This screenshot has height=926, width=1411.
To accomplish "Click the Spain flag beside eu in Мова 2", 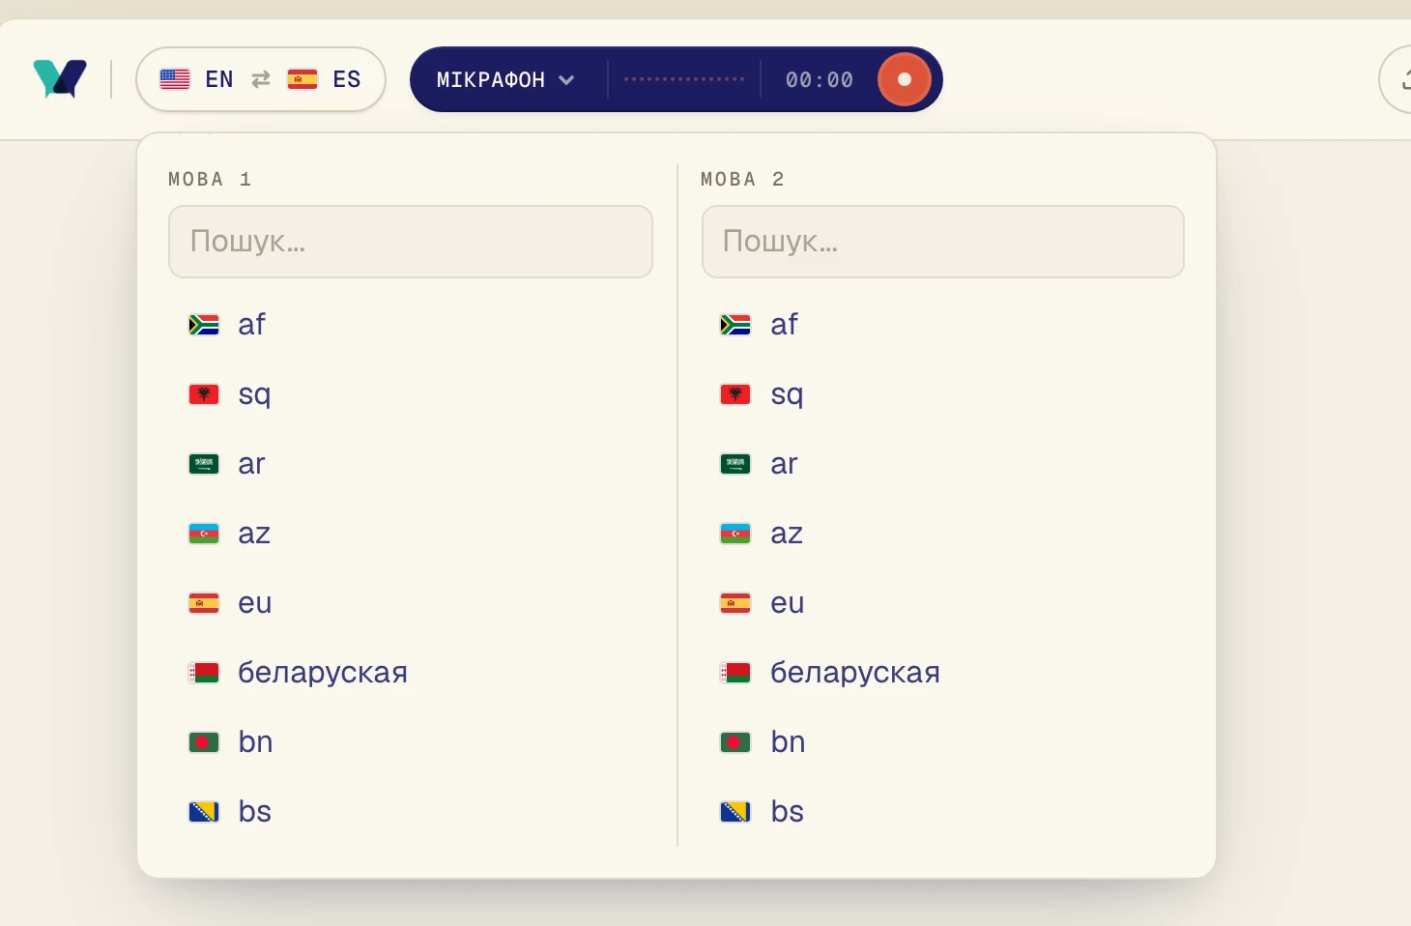I will point(735,603).
